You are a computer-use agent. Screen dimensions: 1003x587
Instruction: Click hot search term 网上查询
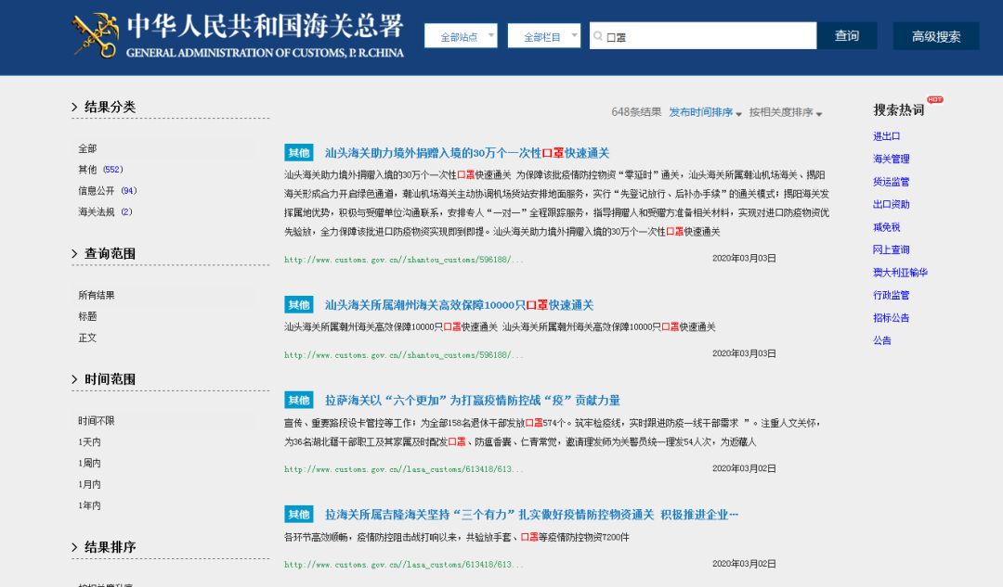tap(891, 249)
